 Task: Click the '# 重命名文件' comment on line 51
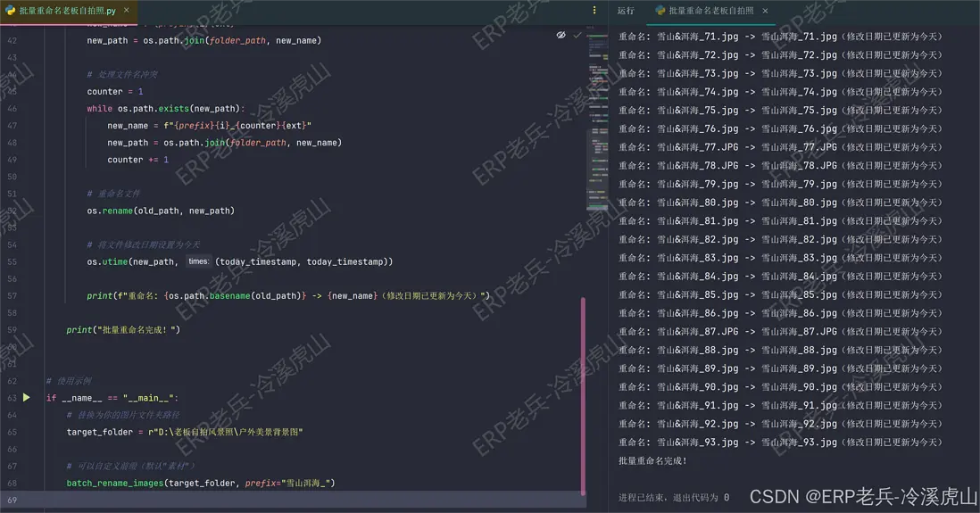113,194
